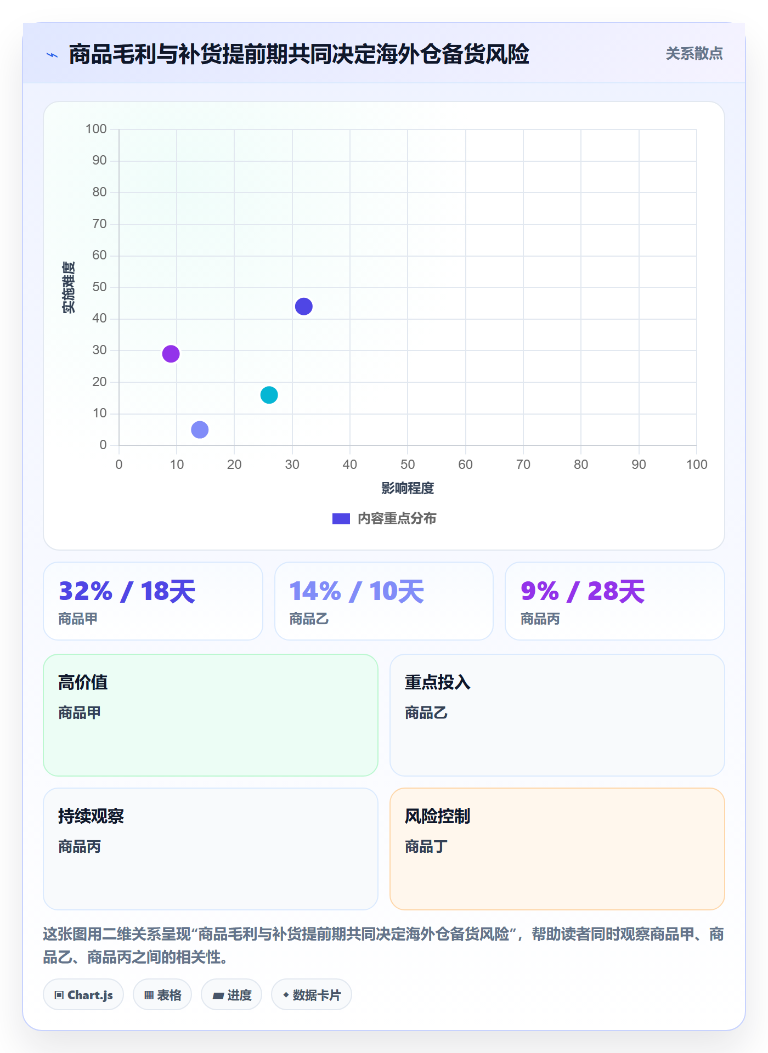768x1053 pixels.
Task: Click 商品丁 text in 风险控制 card
Action: [426, 847]
